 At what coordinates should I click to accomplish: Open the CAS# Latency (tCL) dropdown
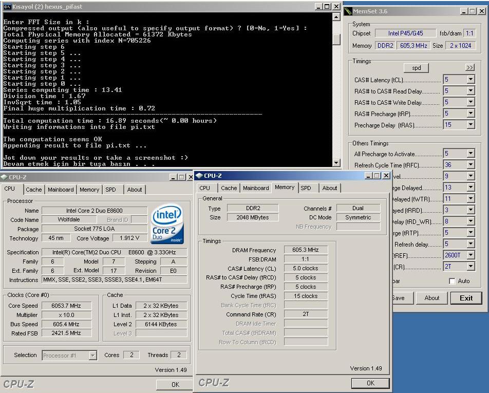(x=471, y=80)
